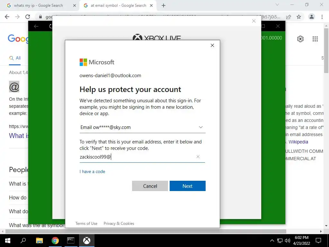Bookmark this page with the star icon

tap(299, 17)
